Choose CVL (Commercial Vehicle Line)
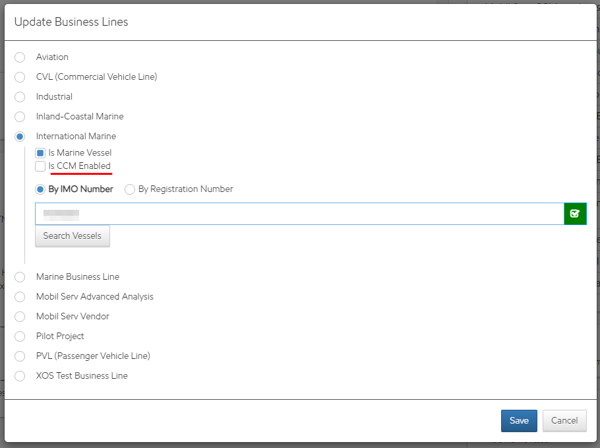 (20, 77)
